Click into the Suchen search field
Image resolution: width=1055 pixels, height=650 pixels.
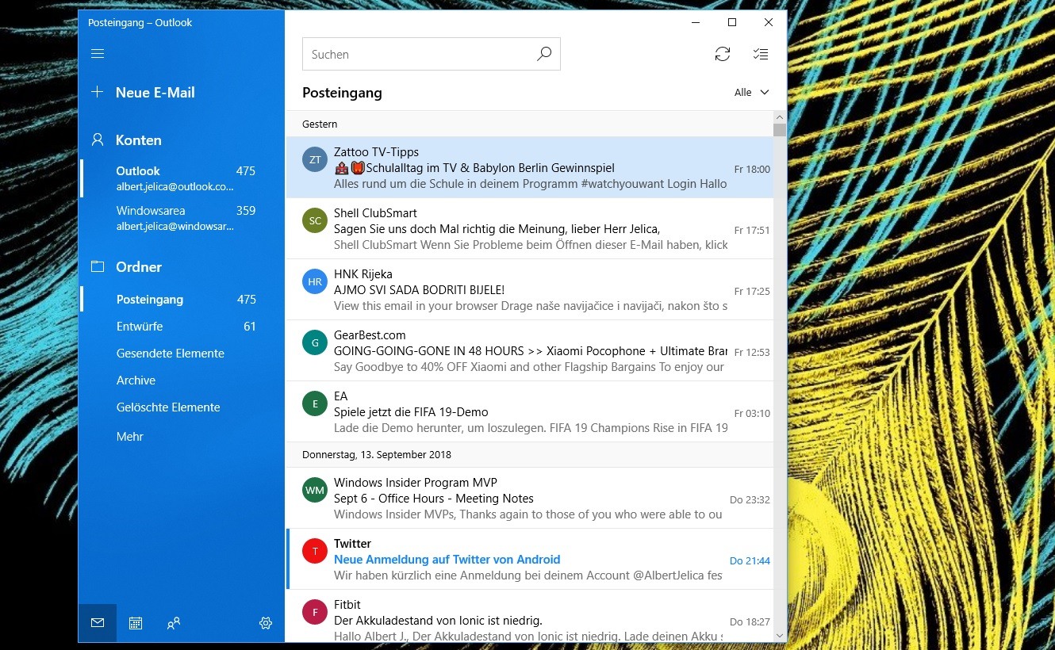[416, 55]
